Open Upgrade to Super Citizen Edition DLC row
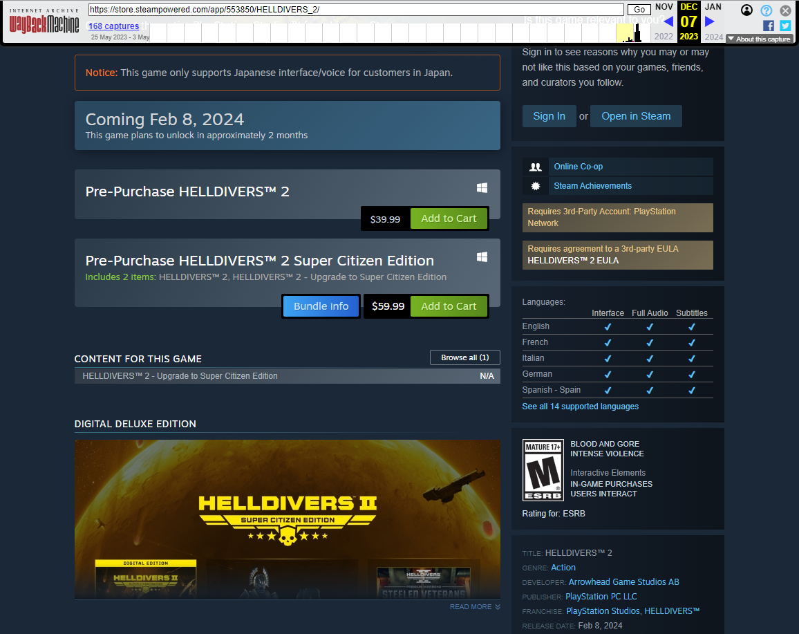Viewport: 799px width, 634px height. tap(288, 376)
